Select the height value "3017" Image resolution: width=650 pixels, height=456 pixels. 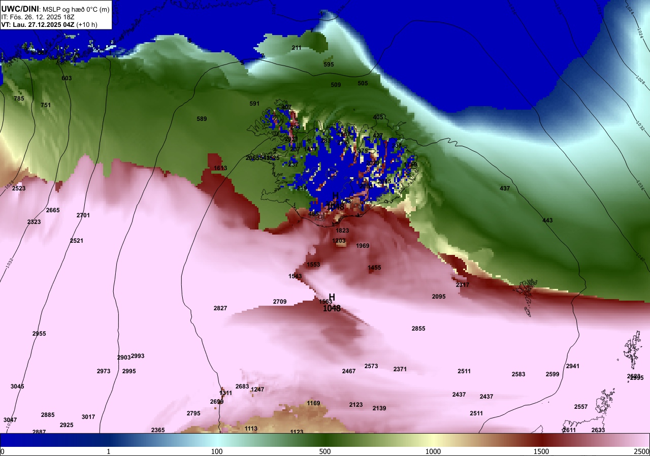(88, 417)
